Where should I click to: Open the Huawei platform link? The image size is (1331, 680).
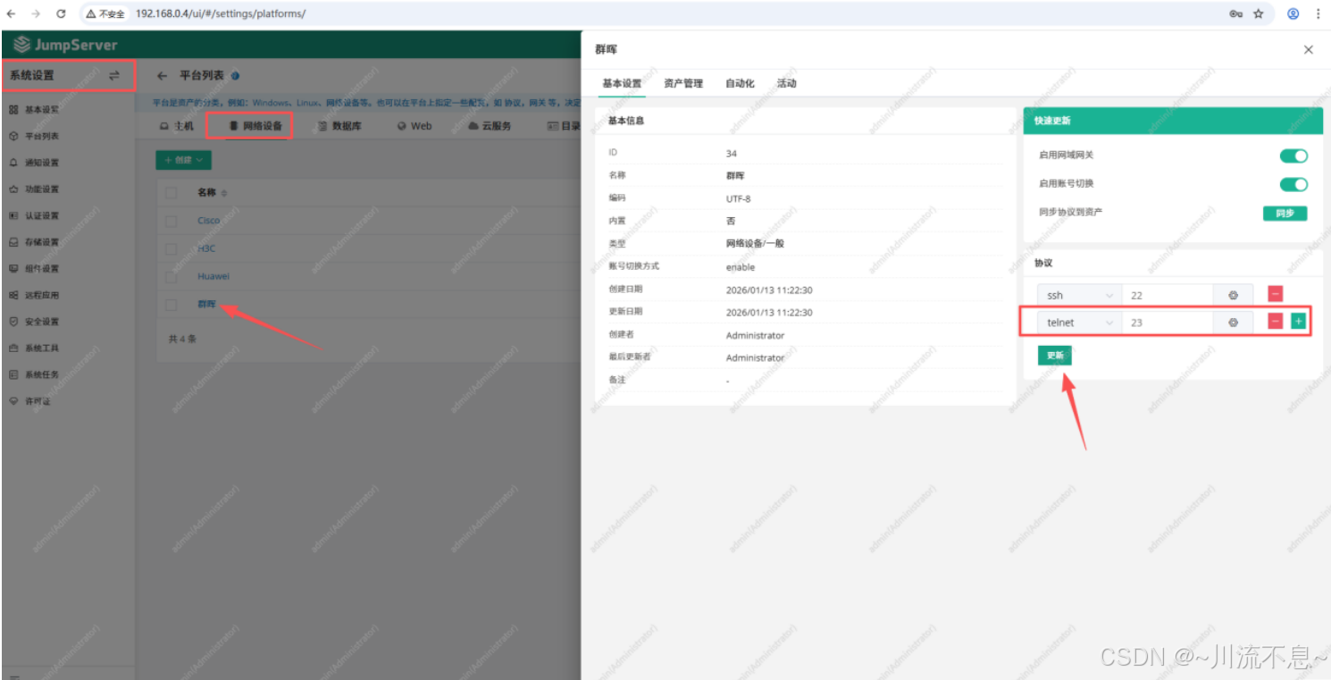tap(213, 277)
